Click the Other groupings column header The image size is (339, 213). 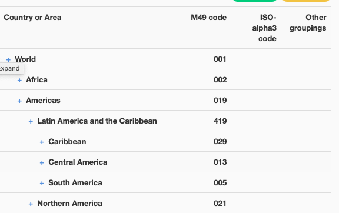[x=308, y=23]
